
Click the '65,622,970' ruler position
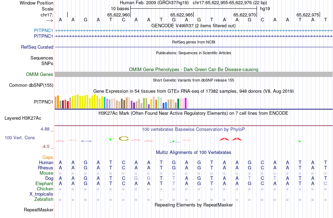point(245,15)
